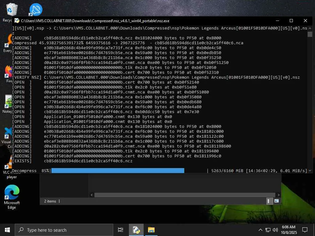The width and height of the screenshot is (315, 236).
Task: Switch Explorer to details view layout
Action: point(269,201)
